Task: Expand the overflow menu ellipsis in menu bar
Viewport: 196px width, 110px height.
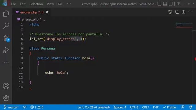Action: 69,4
